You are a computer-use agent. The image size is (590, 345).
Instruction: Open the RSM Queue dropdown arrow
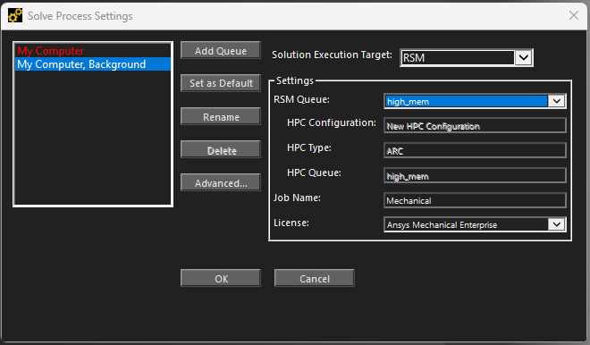click(x=557, y=101)
